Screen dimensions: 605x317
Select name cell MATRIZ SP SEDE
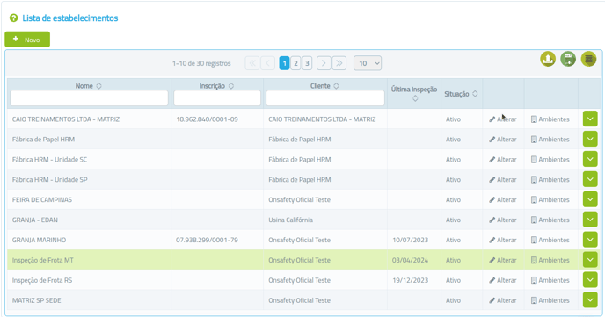coord(37,300)
